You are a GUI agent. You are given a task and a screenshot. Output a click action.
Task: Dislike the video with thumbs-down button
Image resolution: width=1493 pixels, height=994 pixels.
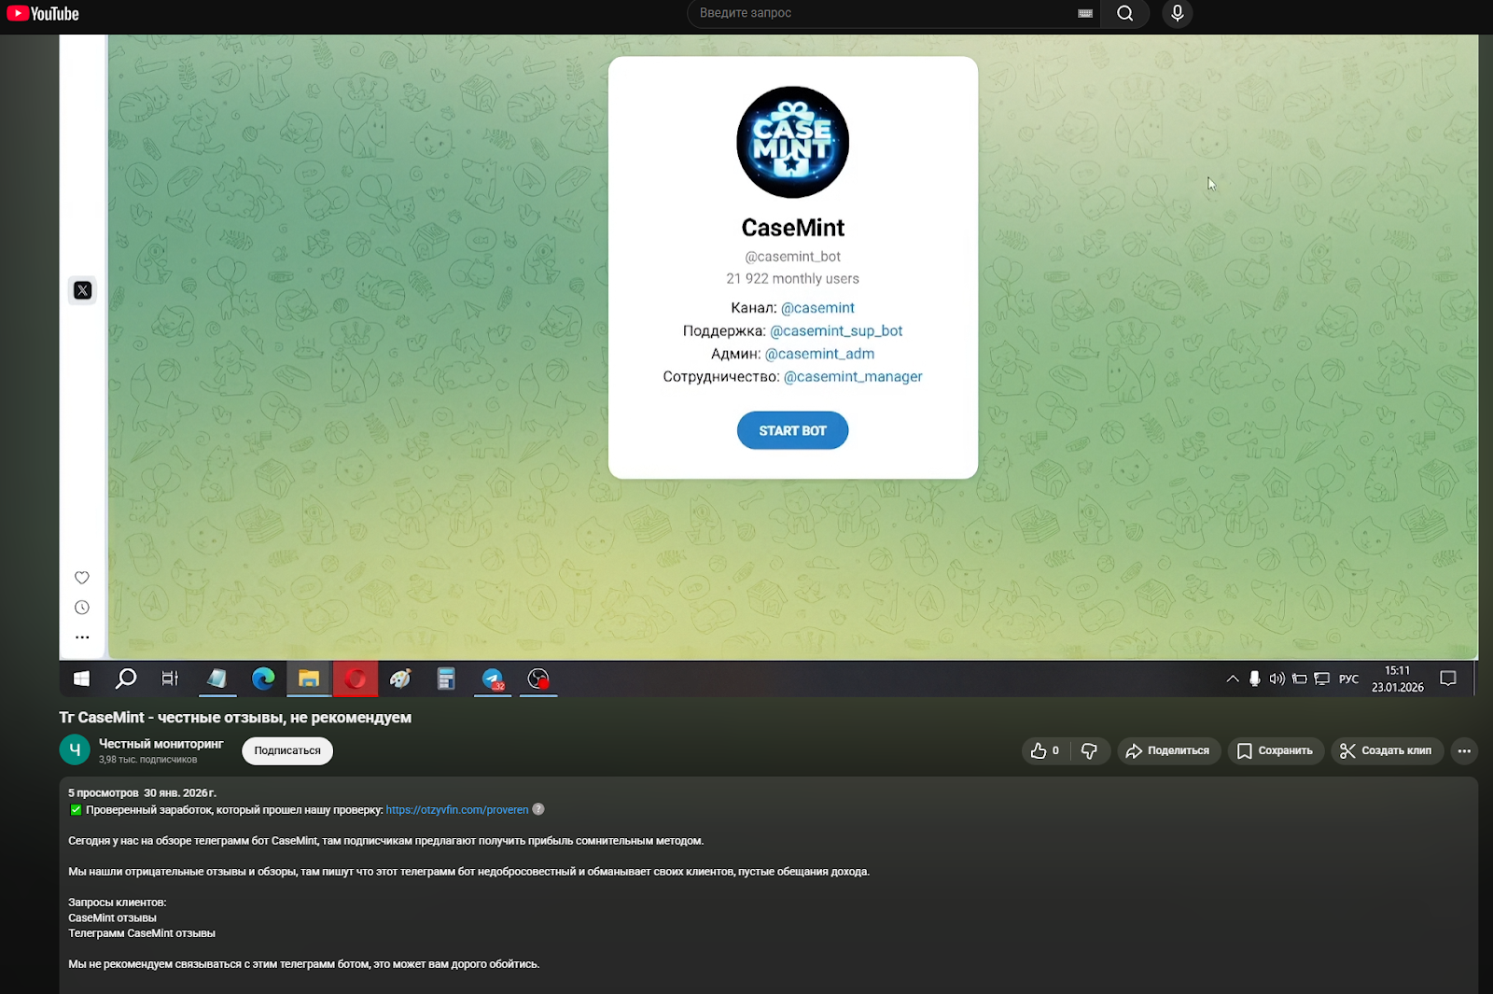[x=1089, y=750]
